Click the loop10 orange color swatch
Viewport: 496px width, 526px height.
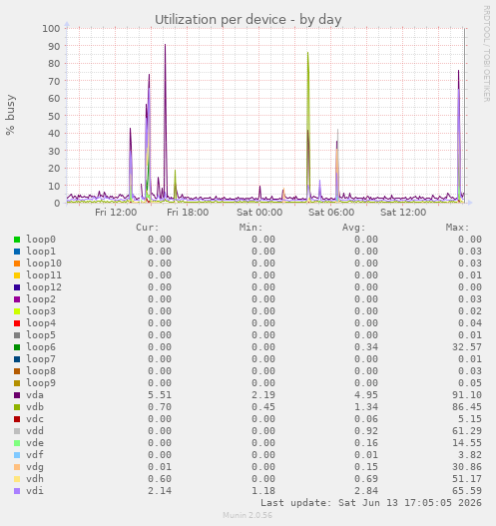point(17,263)
